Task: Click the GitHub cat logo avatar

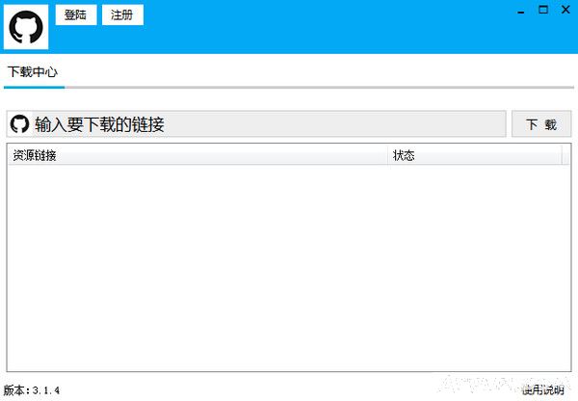Action: point(26,27)
